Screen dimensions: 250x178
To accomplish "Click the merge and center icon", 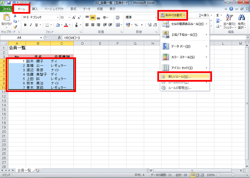I will pos(118,25).
